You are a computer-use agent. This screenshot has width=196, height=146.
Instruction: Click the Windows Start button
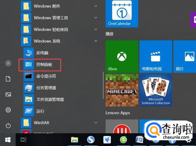click(x=8, y=140)
